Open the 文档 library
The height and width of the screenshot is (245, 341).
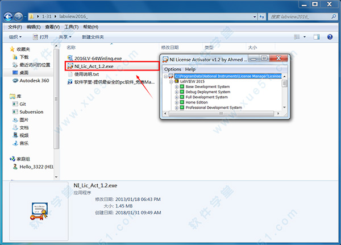pyautogui.click(x=20, y=127)
